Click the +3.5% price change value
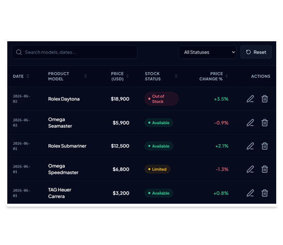 (221, 99)
